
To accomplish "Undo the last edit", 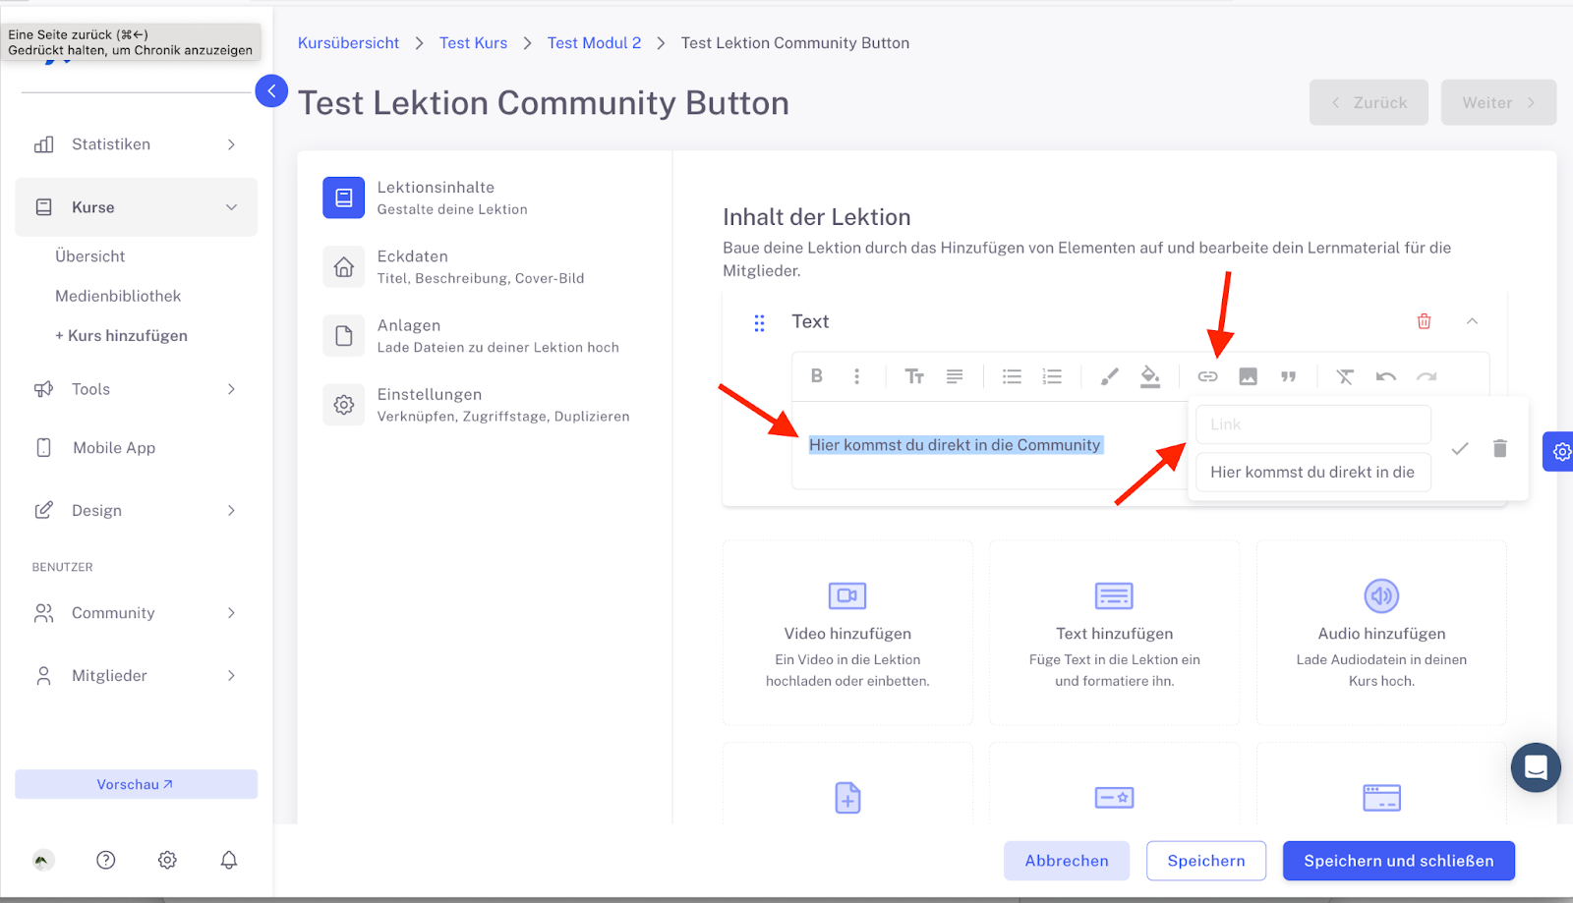I will click(x=1385, y=376).
